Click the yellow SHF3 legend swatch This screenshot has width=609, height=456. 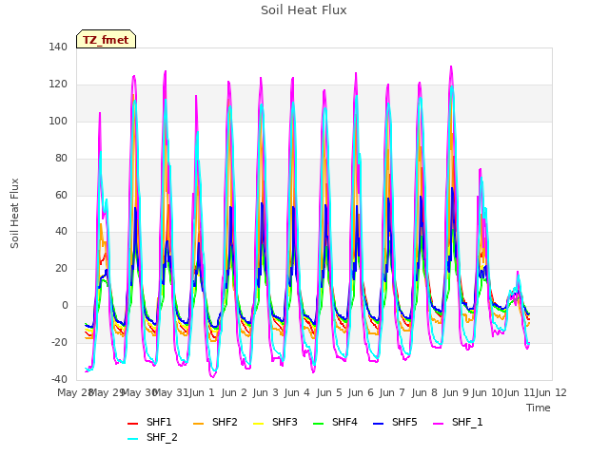pyautogui.click(x=258, y=423)
